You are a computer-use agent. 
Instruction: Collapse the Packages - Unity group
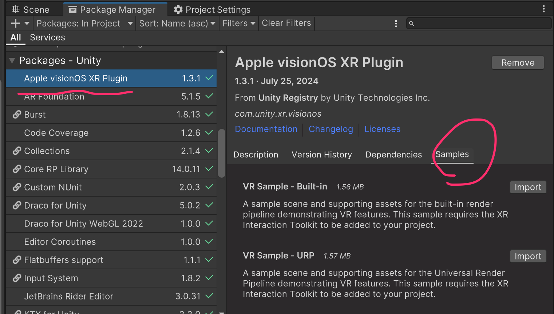coord(12,61)
